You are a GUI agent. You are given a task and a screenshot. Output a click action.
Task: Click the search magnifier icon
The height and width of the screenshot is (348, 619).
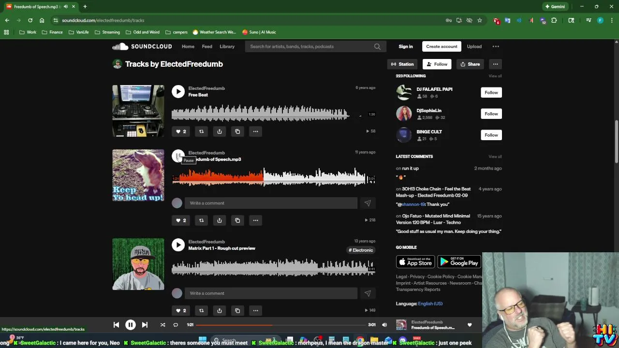click(x=377, y=46)
